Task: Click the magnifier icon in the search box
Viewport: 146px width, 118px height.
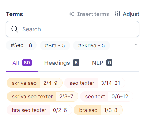Action: (15, 29)
